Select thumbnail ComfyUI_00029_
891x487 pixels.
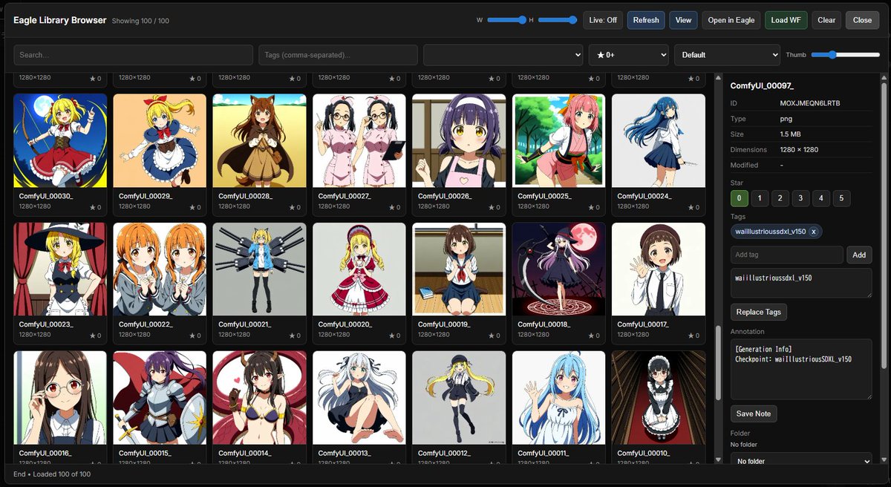[x=160, y=140]
